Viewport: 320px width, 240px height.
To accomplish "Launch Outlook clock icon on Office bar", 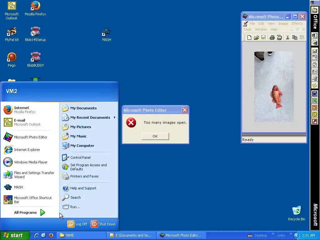I will click(314, 114).
